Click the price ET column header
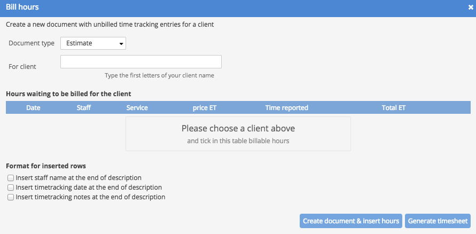476x234 pixels. (205, 108)
